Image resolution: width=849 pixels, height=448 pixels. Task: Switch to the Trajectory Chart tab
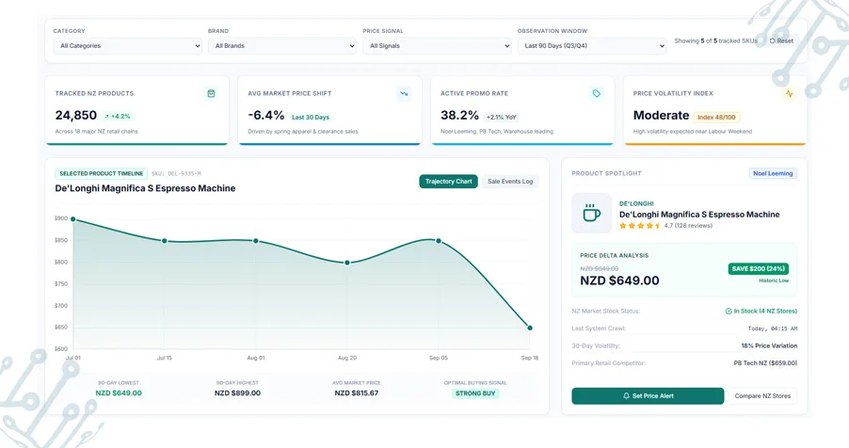coord(448,182)
